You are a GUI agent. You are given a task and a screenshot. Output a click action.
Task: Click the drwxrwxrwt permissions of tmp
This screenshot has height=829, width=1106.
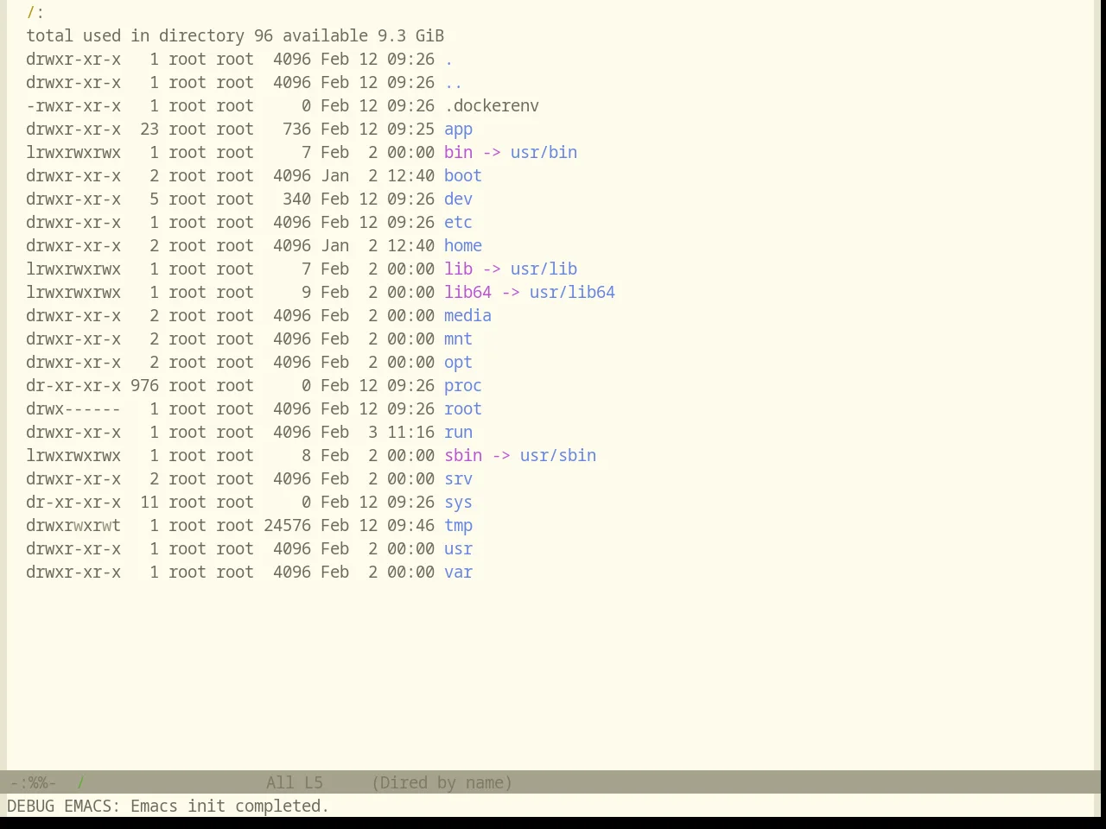pyautogui.click(x=73, y=526)
